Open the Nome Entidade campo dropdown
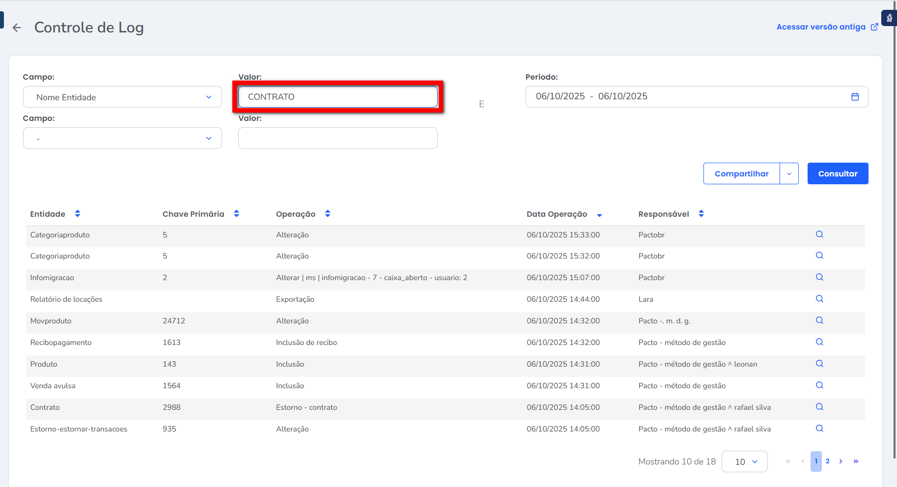 [122, 97]
